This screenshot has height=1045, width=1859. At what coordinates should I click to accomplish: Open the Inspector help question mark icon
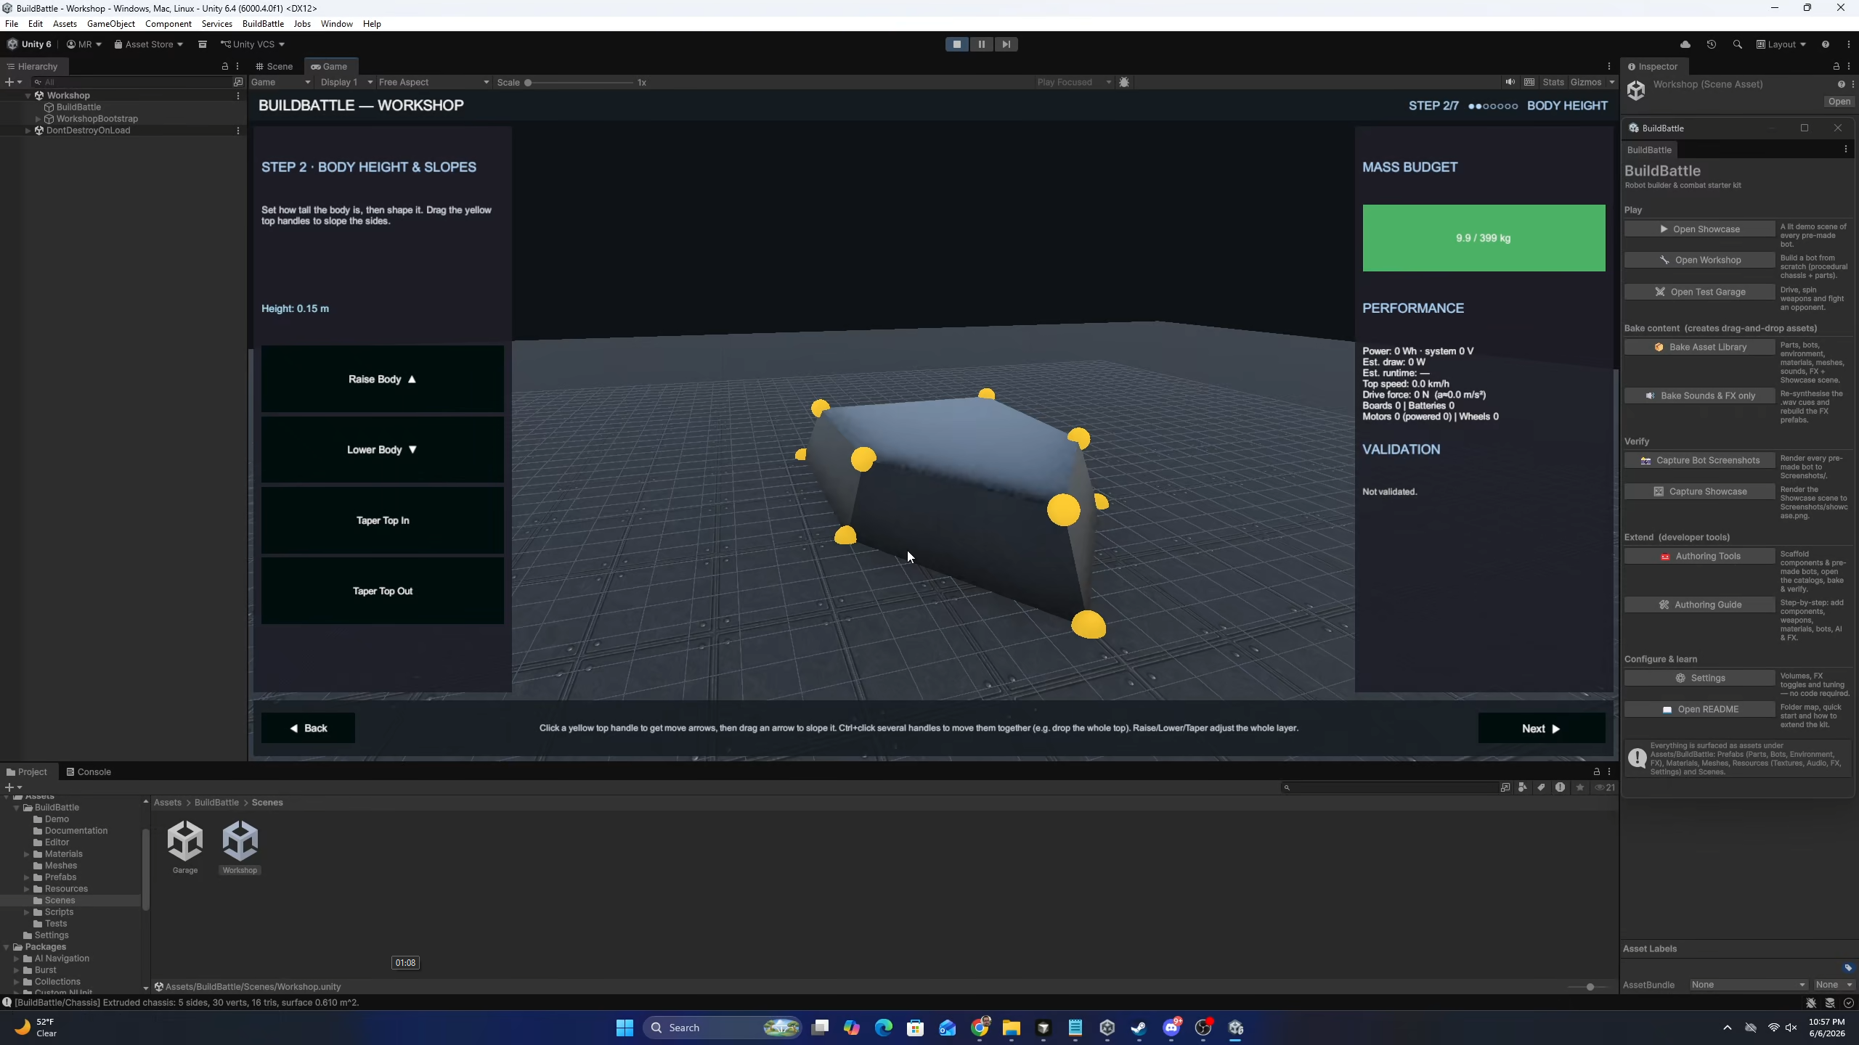coord(1841,84)
